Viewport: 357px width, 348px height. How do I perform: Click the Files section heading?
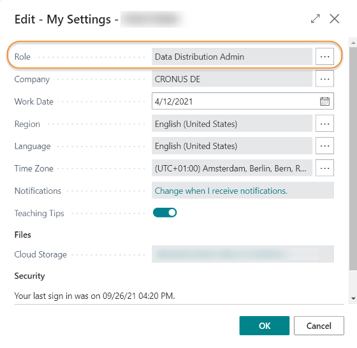pos(22,235)
